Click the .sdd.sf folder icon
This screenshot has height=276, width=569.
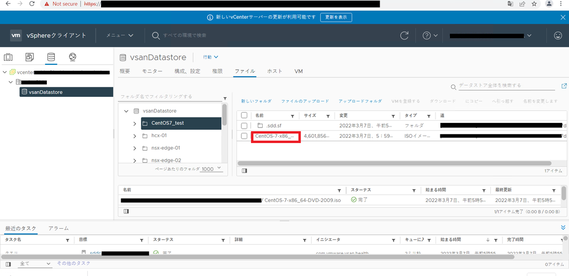click(260, 126)
